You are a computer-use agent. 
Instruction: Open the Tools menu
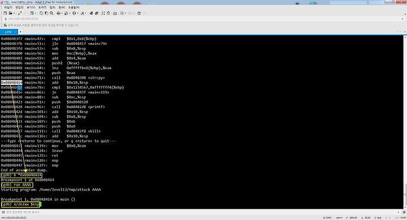click(42, 7)
